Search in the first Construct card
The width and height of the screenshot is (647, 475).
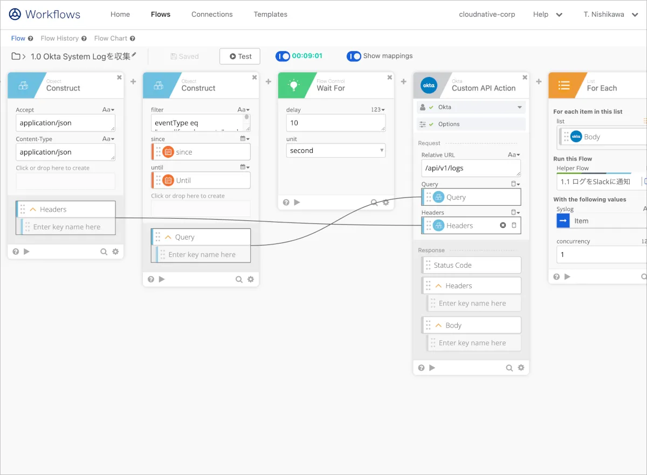[x=104, y=252]
